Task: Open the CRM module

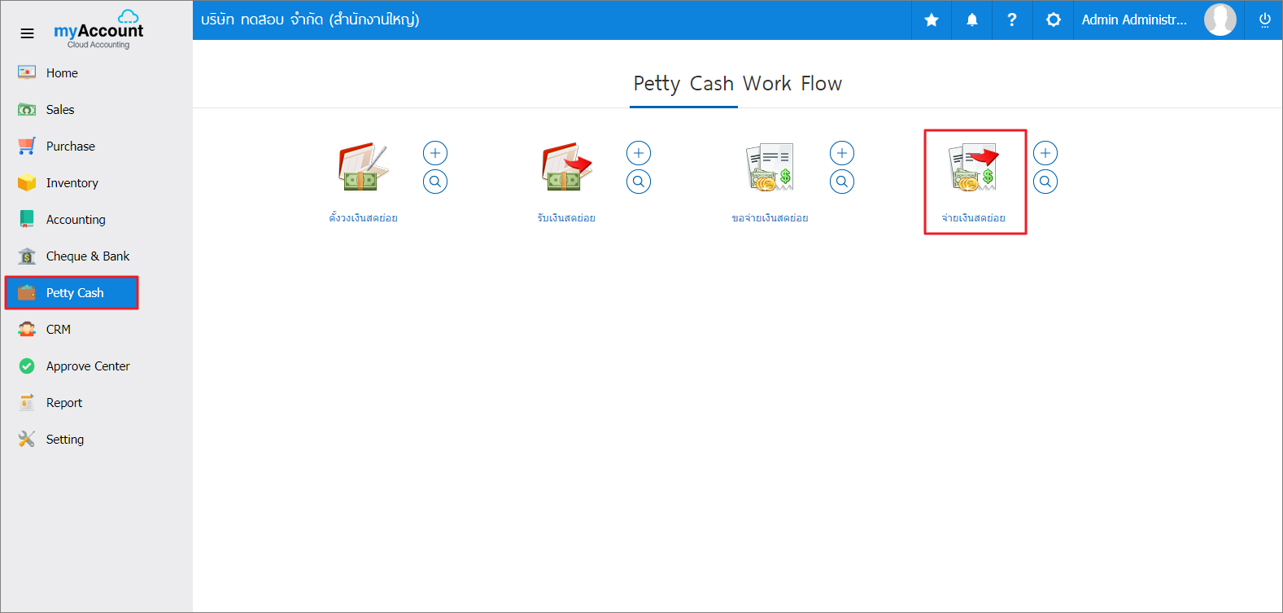Action: 59,330
